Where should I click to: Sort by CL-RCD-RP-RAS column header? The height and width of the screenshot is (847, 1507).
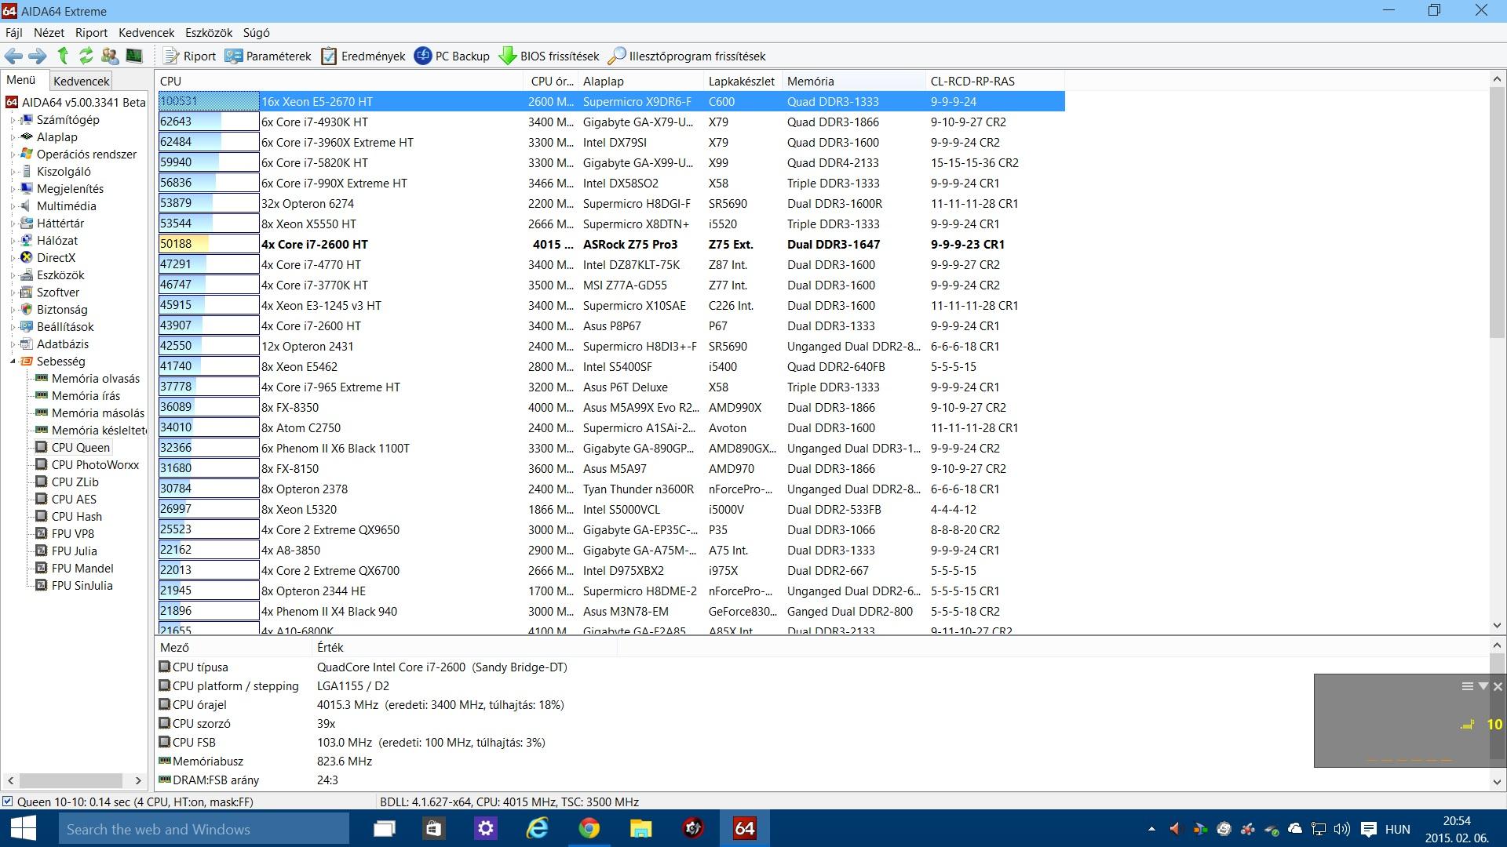[995, 81]
